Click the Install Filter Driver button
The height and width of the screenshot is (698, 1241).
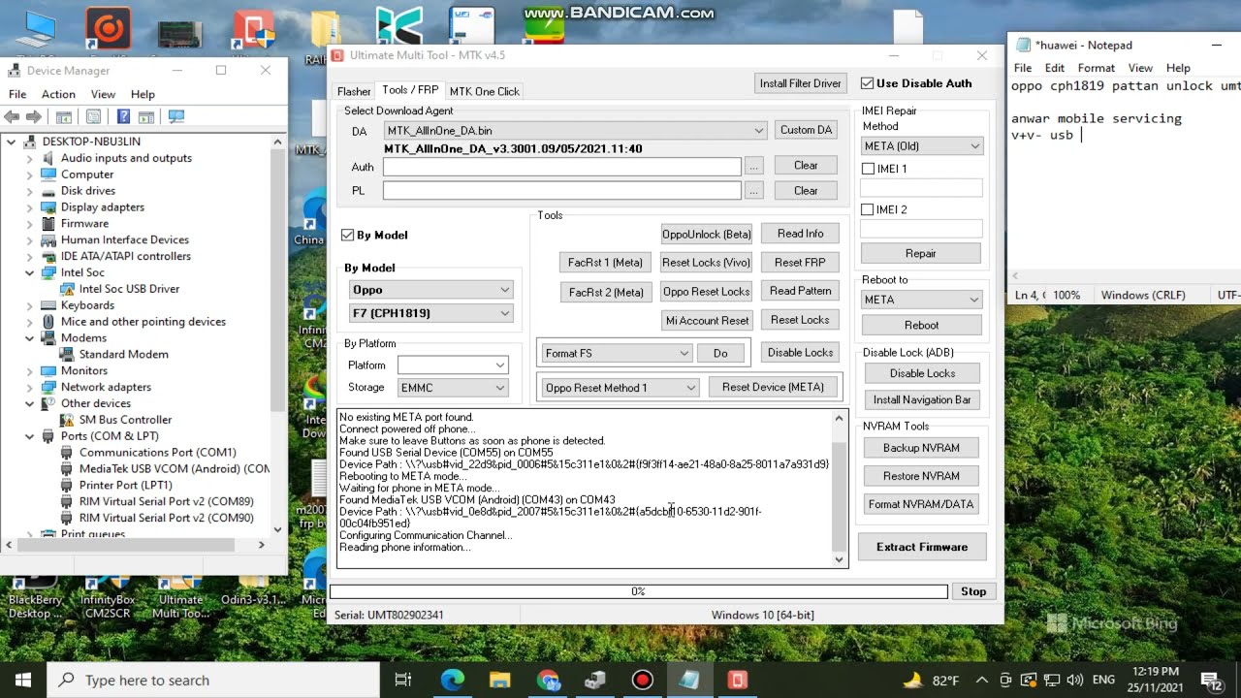point(800,83)
